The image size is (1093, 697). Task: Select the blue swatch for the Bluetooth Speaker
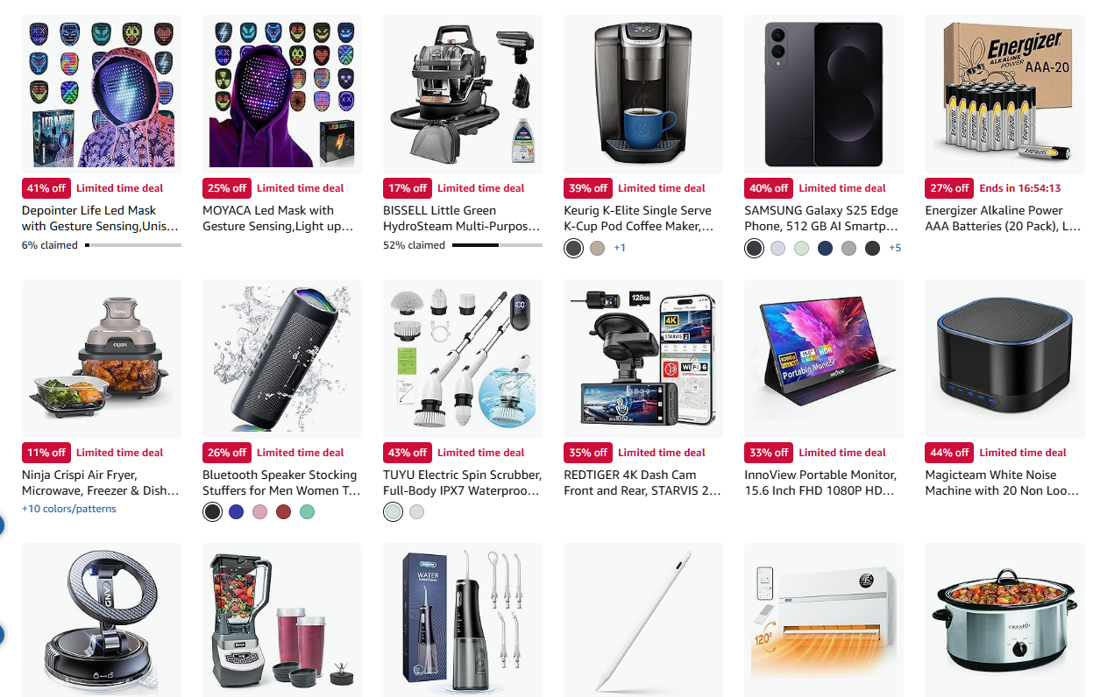(x=236, y=512)
